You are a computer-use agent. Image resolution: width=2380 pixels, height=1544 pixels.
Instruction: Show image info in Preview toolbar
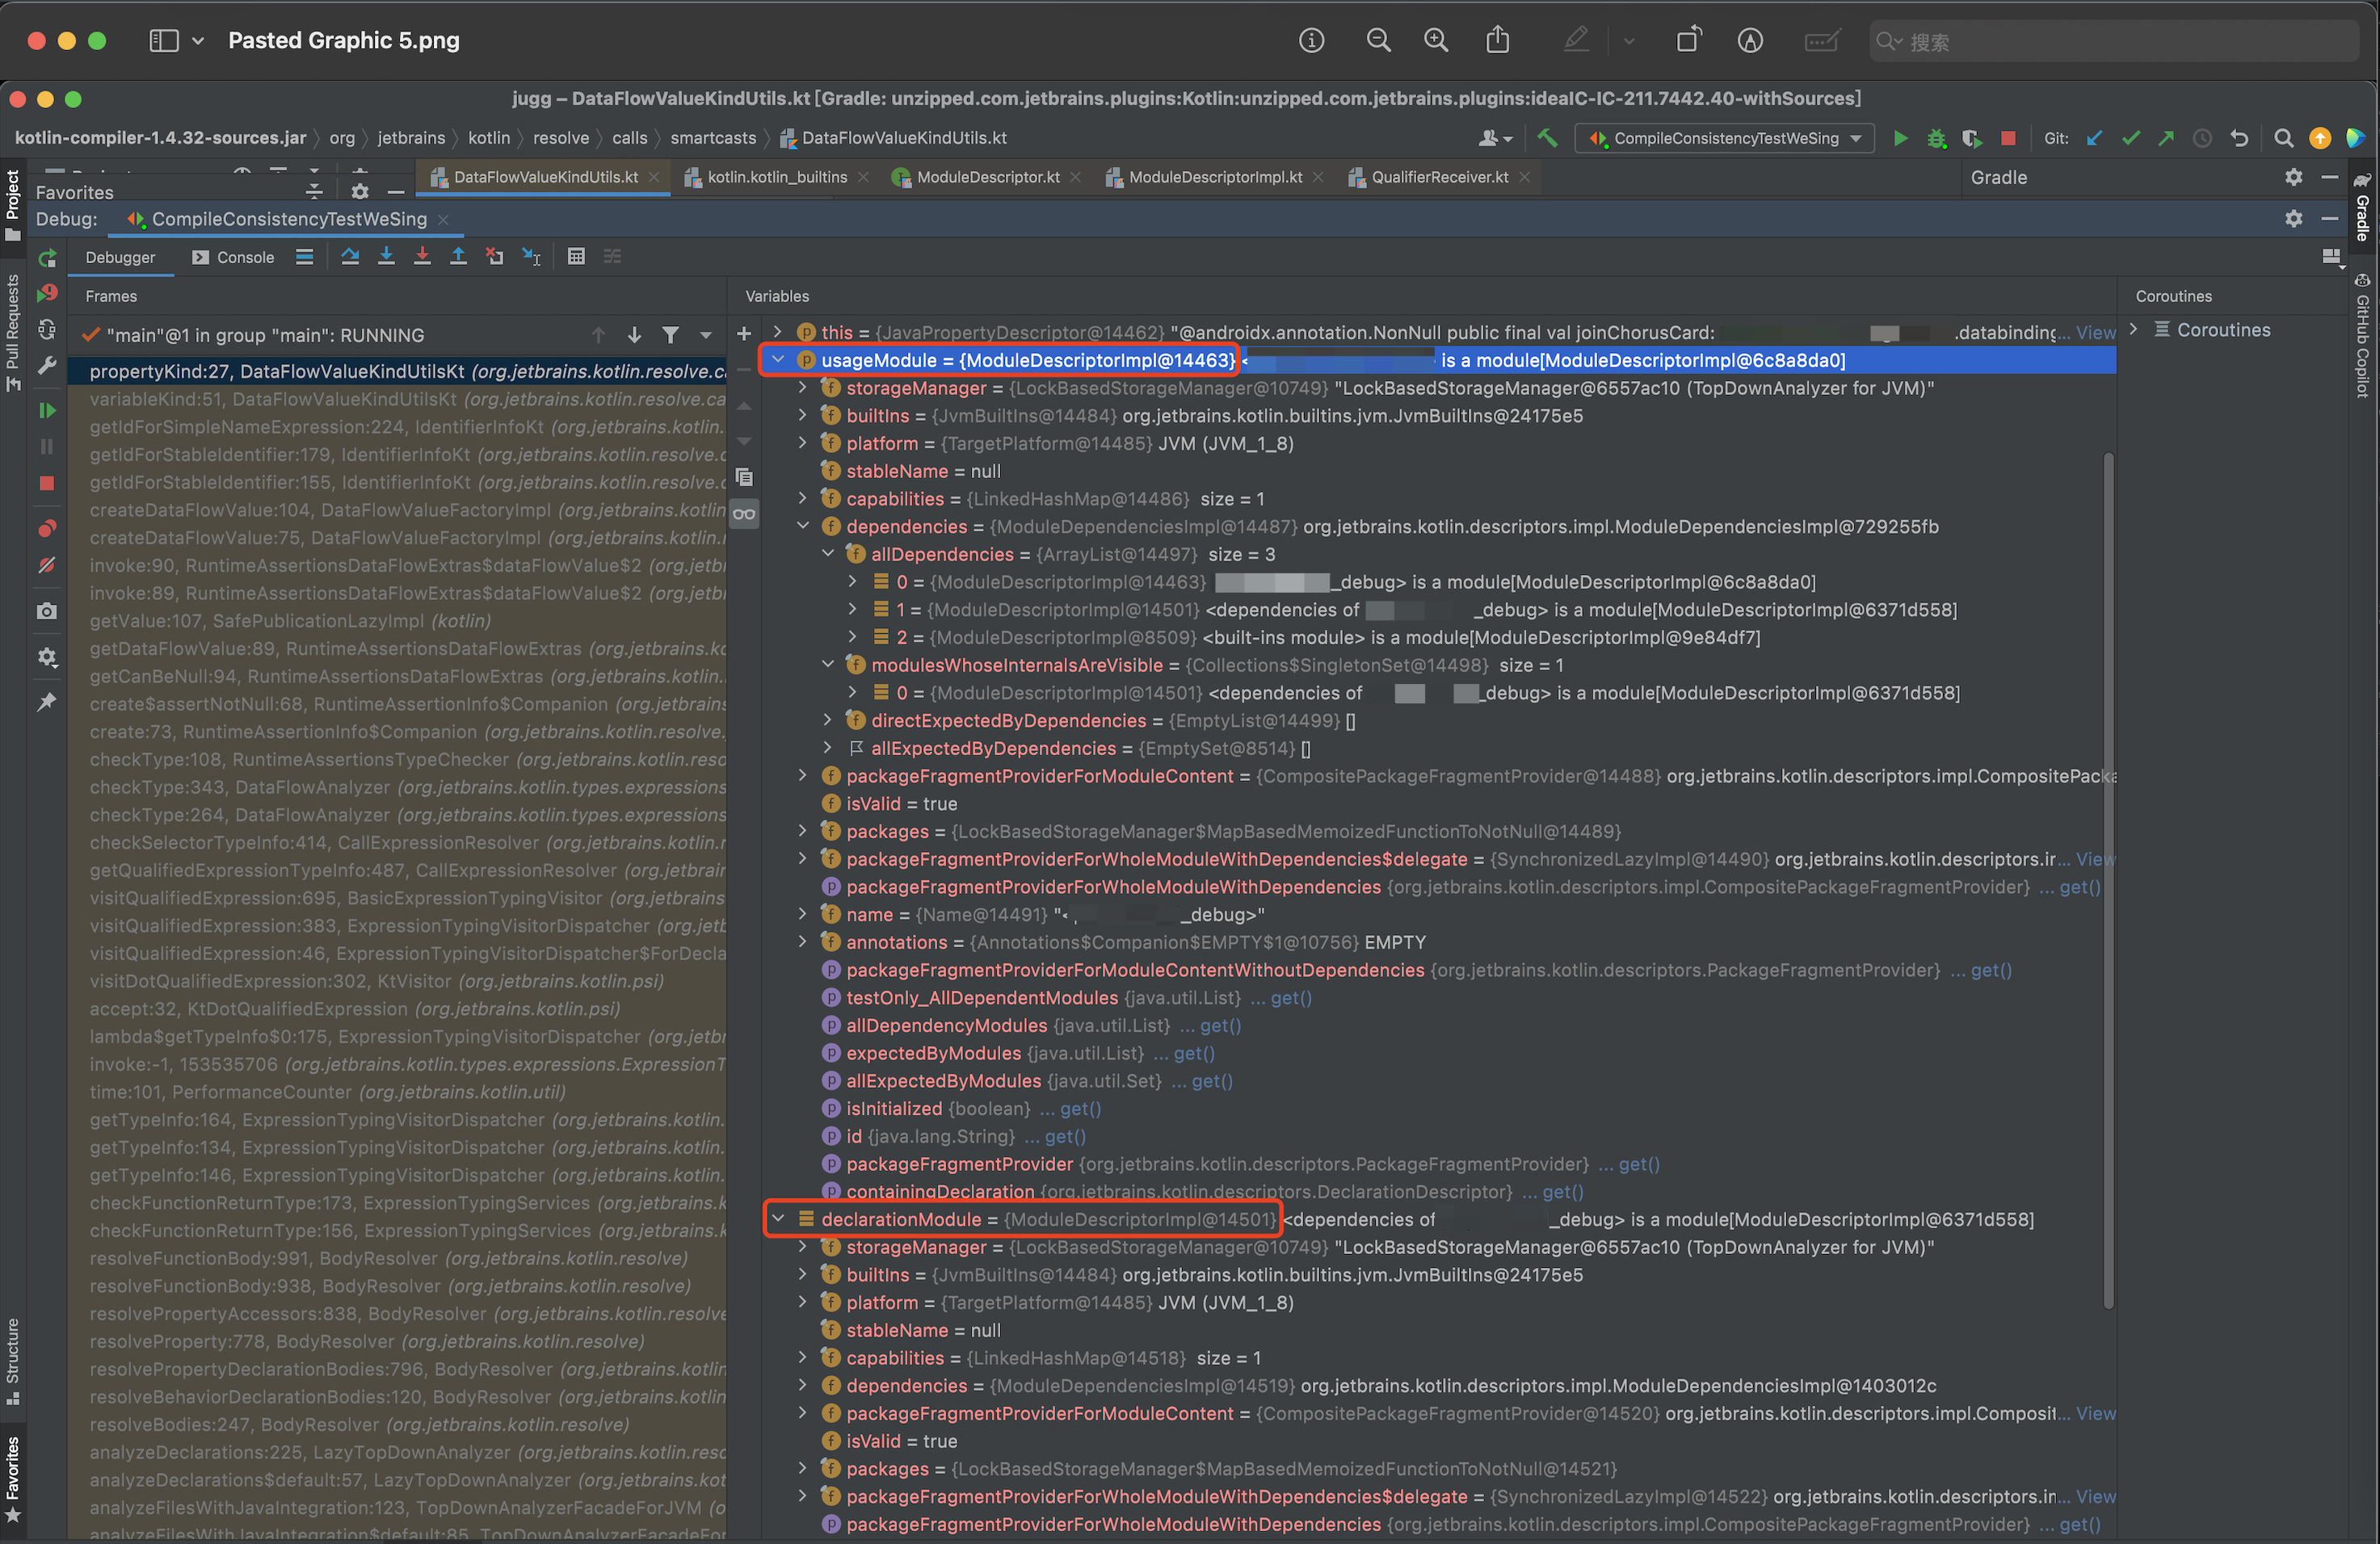pyautogui.click(x=1311, y=41)
